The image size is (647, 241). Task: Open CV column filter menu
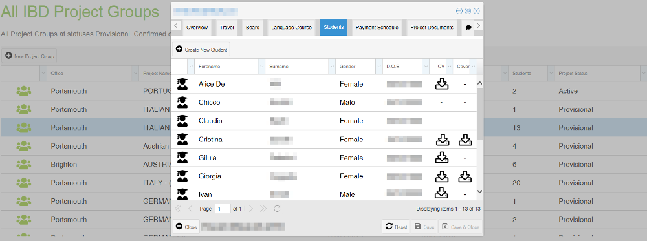(449, 67)
